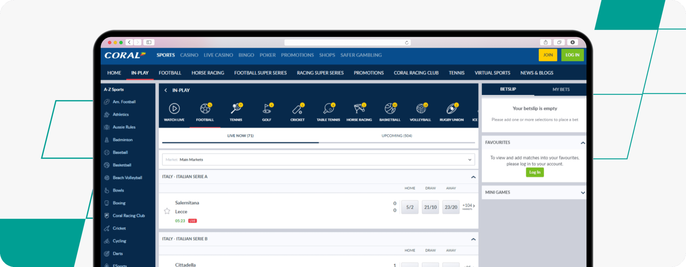Reload page with the refresh icon
This screenshot has height=267, width=686.
pos(407,43)
